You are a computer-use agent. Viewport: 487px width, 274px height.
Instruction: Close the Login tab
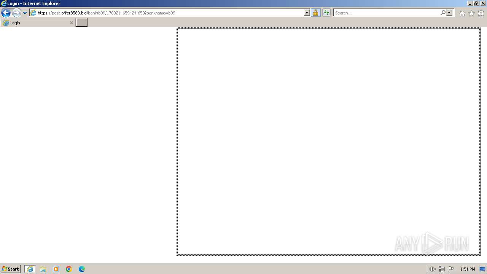(71, 23)
